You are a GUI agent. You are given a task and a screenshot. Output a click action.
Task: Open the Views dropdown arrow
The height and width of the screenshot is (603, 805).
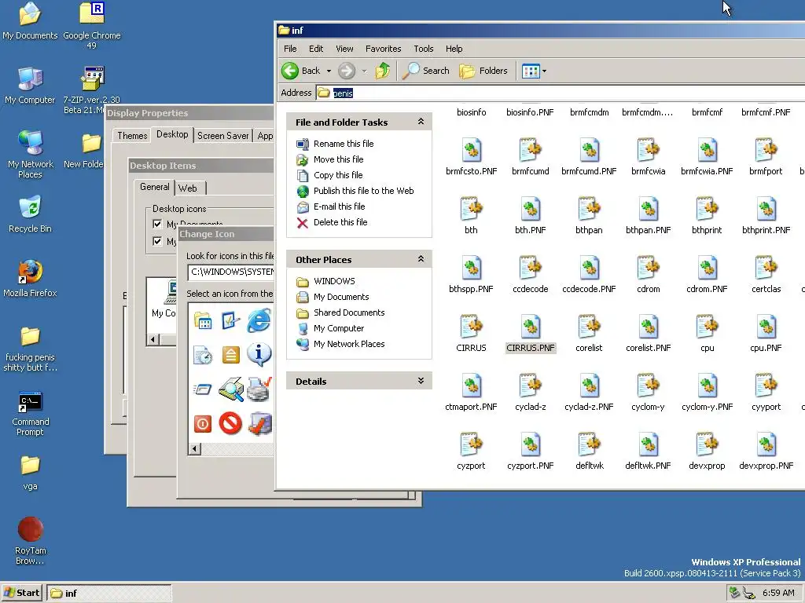pos(544,71)
